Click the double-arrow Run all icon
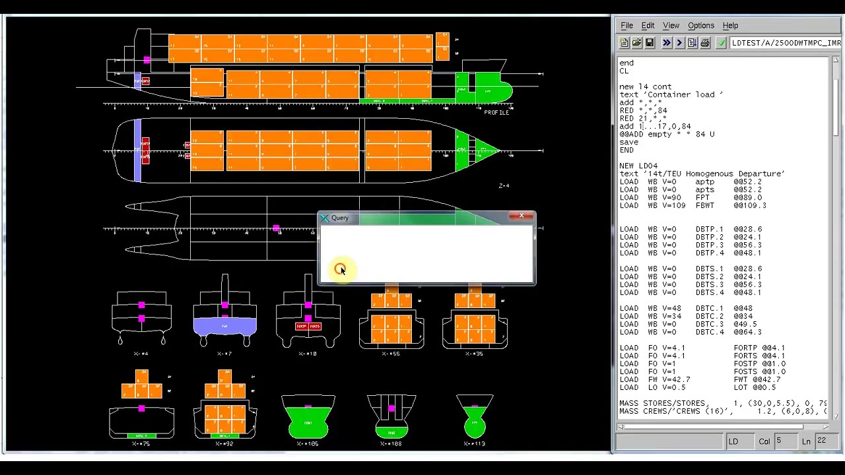 pyautogui.click(x=666, y=43)
